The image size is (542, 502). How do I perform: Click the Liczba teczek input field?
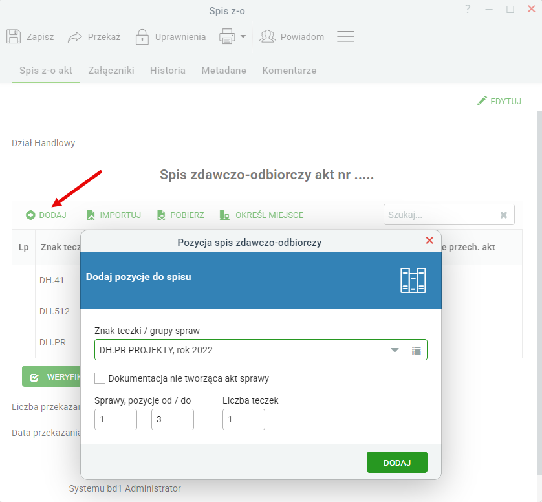[244, 419]
